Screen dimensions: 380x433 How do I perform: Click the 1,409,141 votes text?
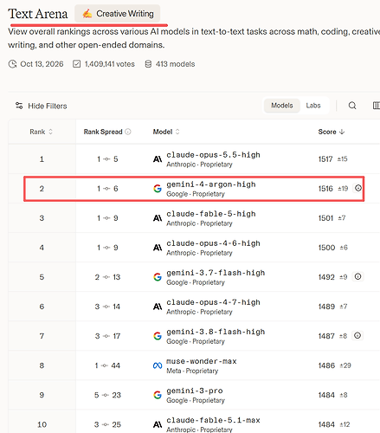pyautogui.click(x=110, y=64)
